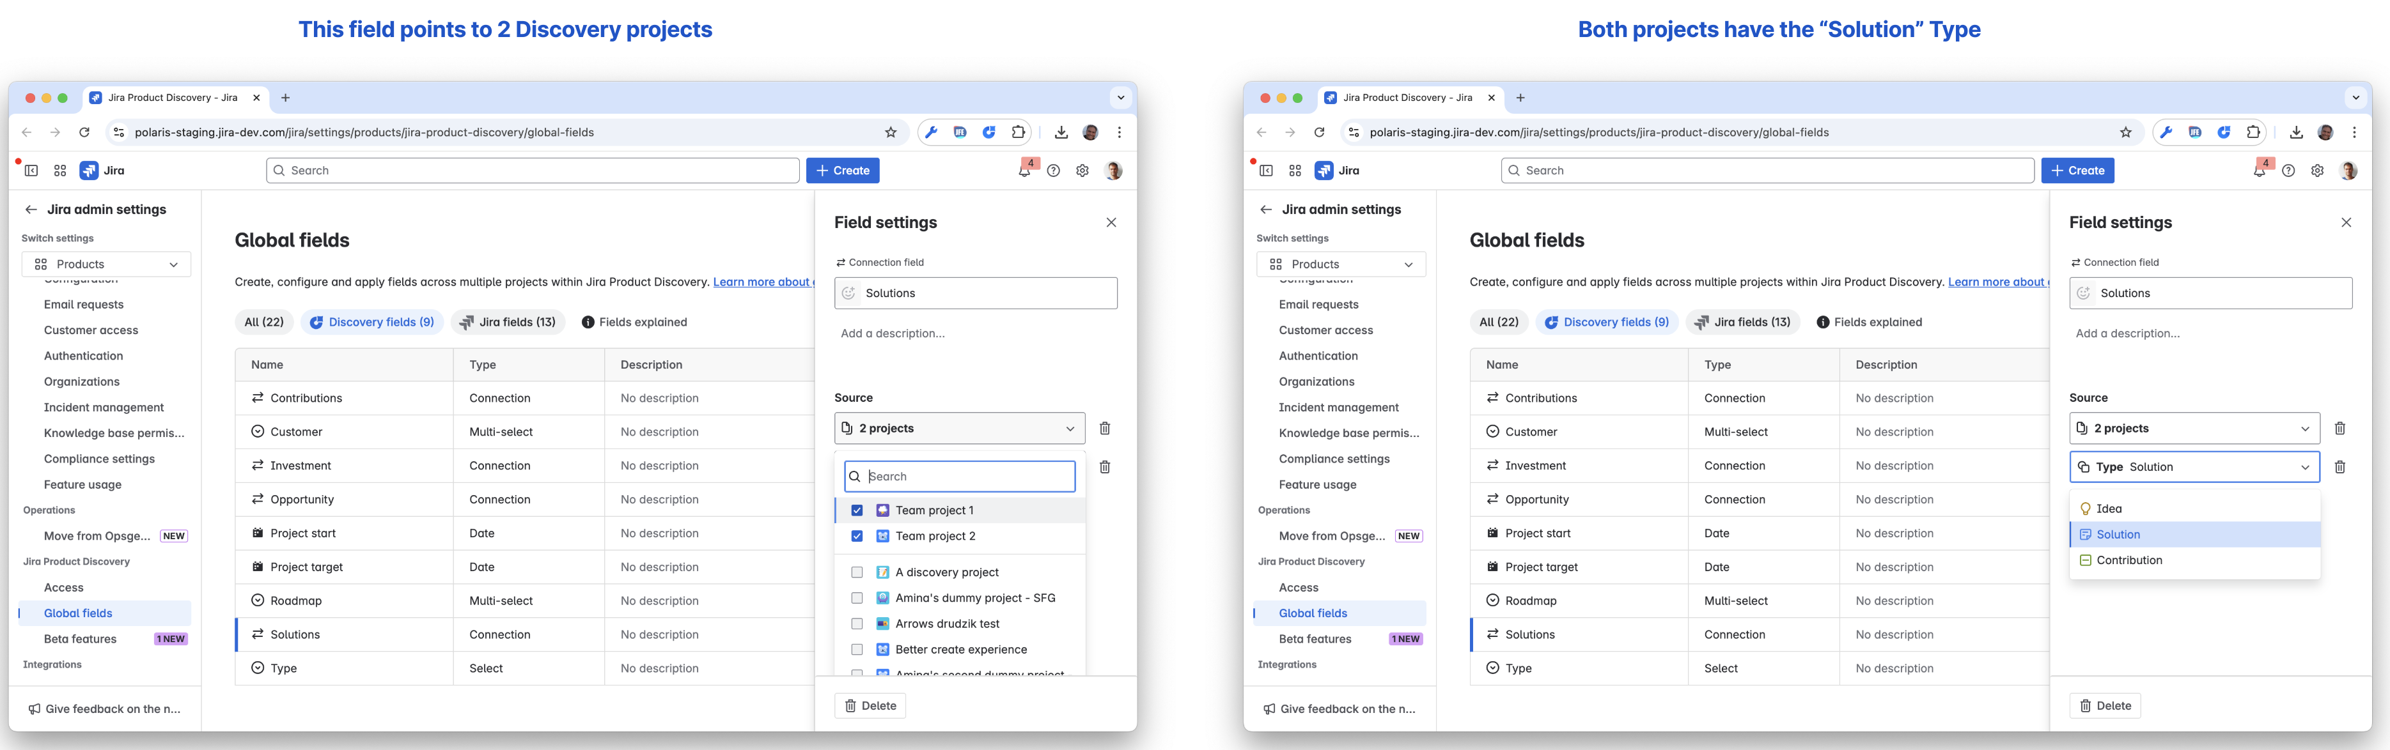Uncheck Team project 2 in the left window
This screenshot has width=2390, height=750.
[x=857, y=536]
